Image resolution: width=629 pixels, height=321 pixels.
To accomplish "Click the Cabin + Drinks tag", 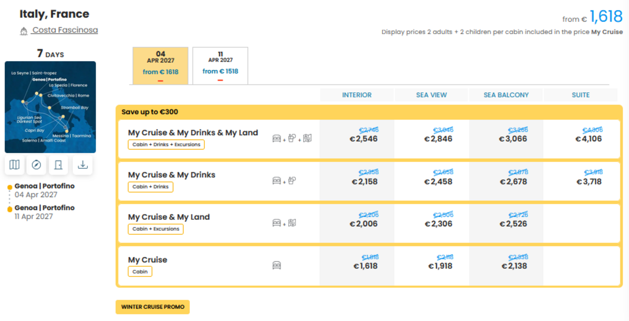I will 150,187.
